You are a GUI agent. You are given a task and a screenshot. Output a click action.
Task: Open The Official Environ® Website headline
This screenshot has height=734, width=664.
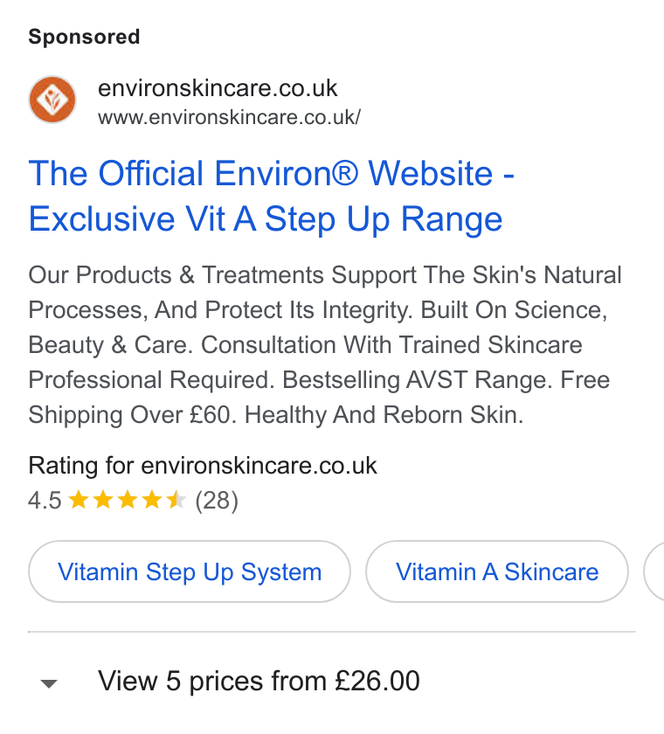click(272, 173)
